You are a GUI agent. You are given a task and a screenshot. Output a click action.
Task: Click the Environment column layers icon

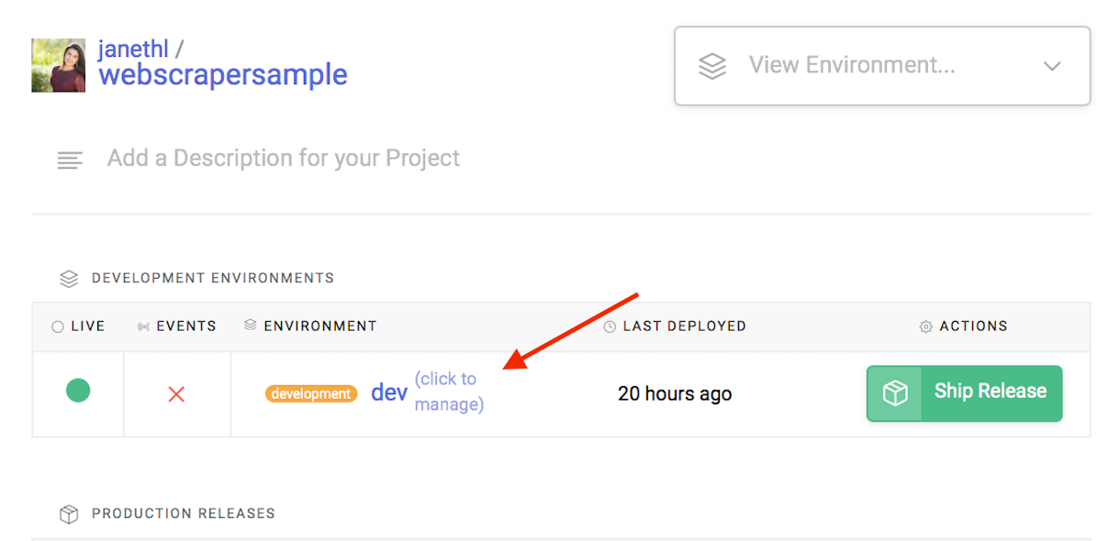point(251,326)
